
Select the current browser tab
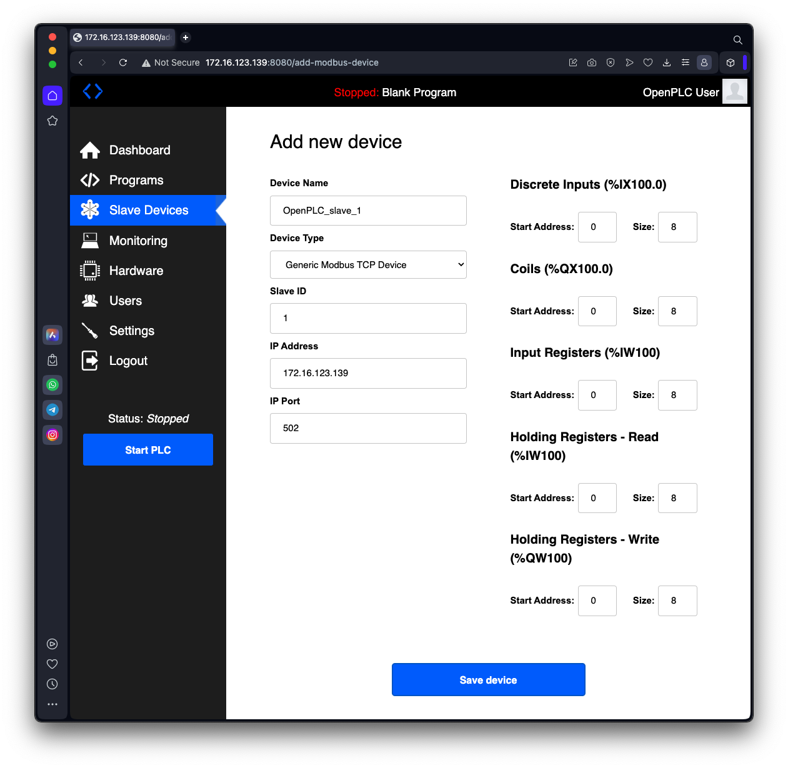click(122, 37)
